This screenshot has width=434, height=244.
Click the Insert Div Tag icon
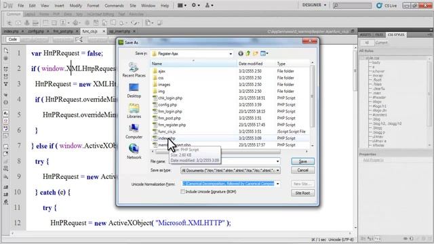point(54,23)
